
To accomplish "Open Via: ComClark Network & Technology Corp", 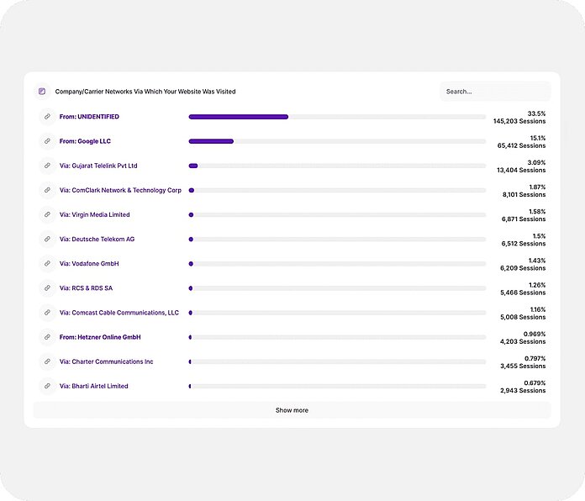I will (x=120, y=191).
